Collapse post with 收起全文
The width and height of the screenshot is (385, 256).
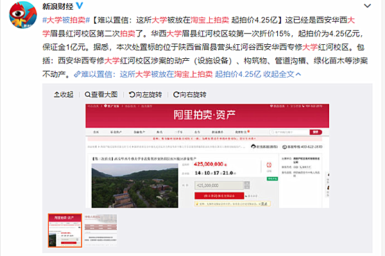pyautogui.click(x=282, y=74)
